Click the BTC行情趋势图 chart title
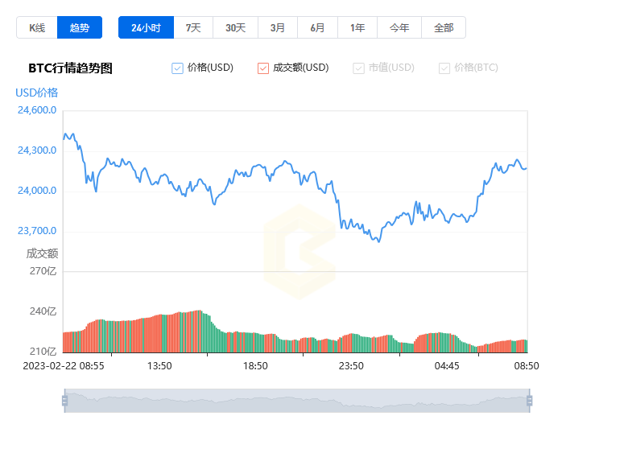Screen dimensions: 628x453 pyautogui.click(x=70, y=68)
